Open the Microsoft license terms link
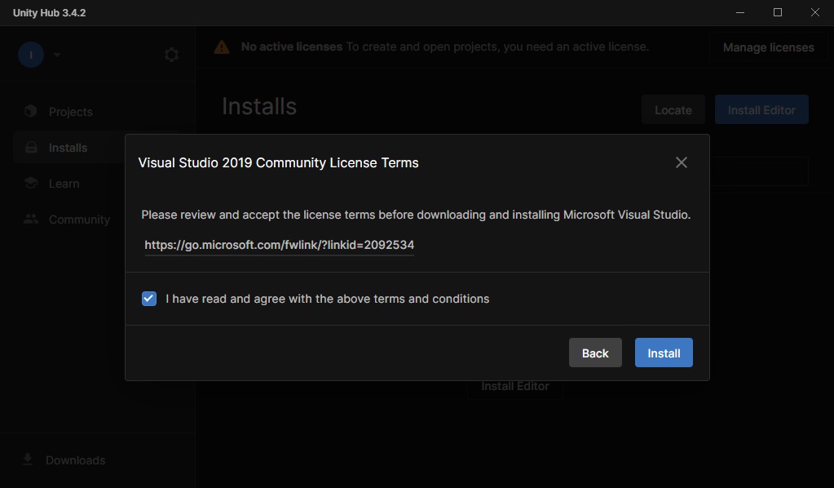The width and height of the screenshot is (834, 488). 280,245
